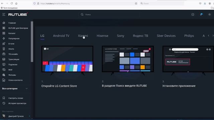Click the browser URL address bar

(85, 3)
